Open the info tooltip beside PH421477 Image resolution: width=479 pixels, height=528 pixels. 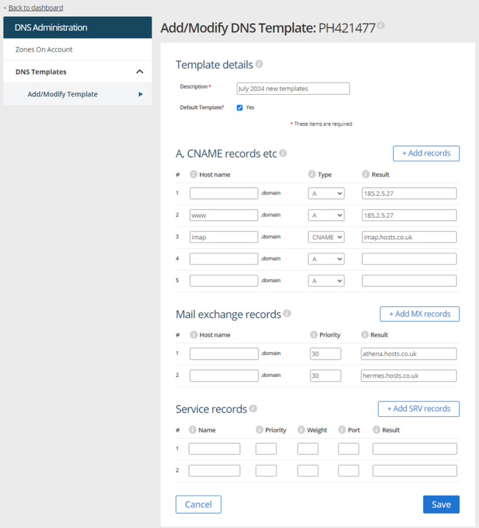(381, 24)
